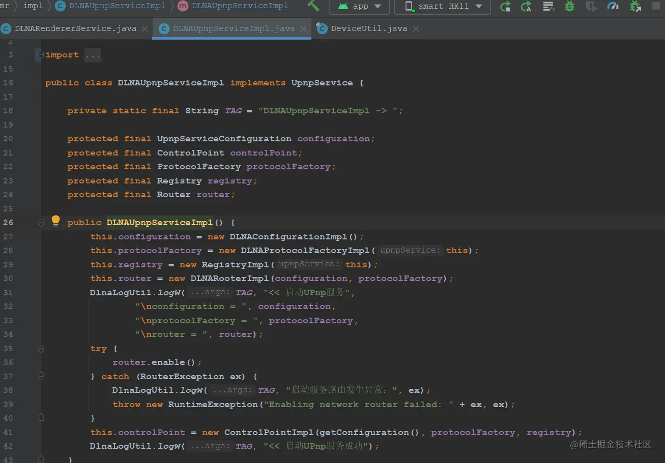This screenshot has width=665, height=463.
Task: Click the impl breadcrumb in navigation bar
Action: 33,6
